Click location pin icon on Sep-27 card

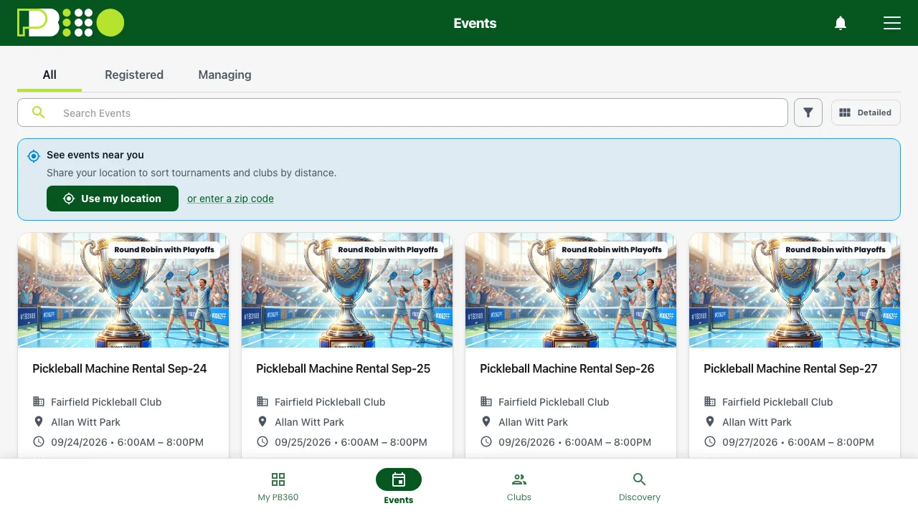click(710, 421)
